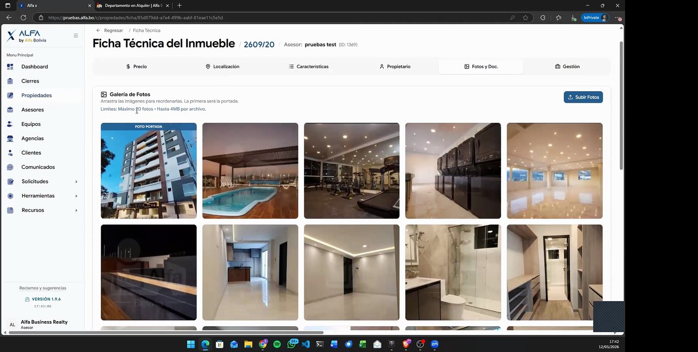Open a new browser tab
This screenshot has height=352, width=698.
click(179, 5)
